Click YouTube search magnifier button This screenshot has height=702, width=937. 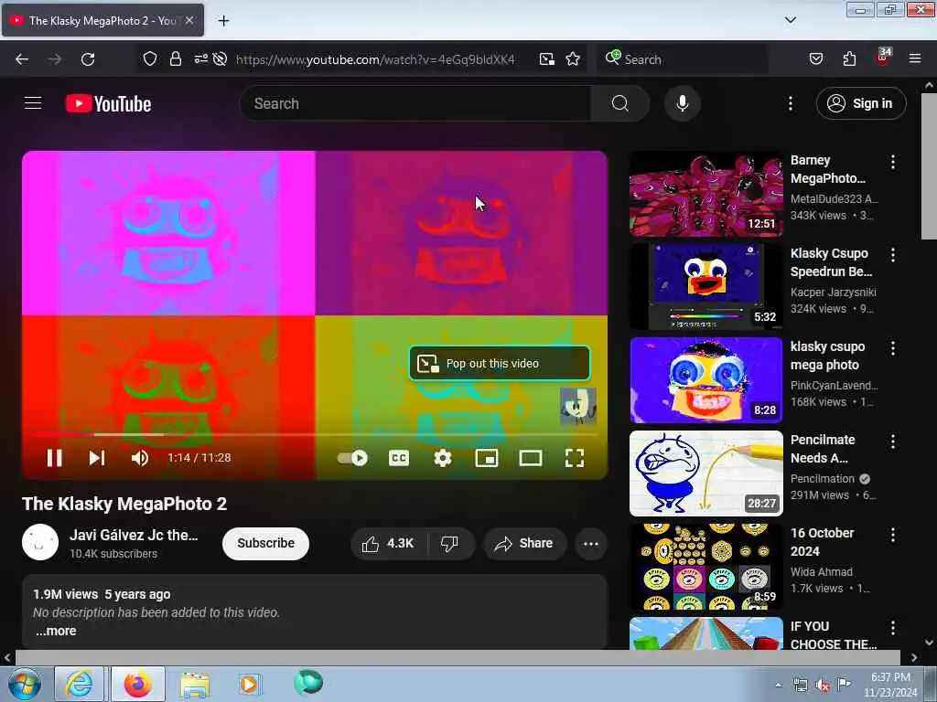(620, 103)
